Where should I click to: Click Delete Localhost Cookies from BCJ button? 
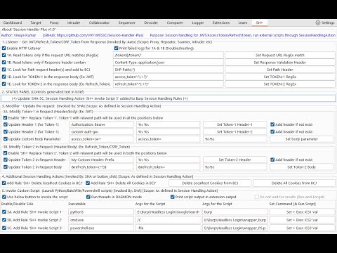[x=210, y=183]
